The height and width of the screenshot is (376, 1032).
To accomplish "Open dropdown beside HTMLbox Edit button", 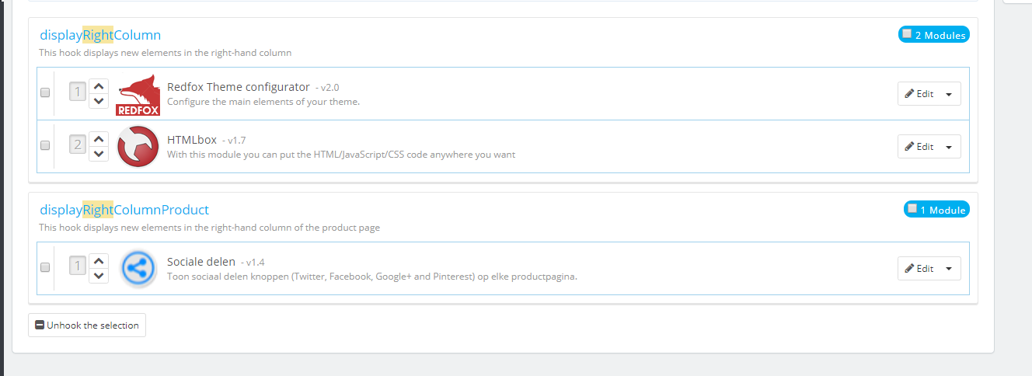I will (949, 147).
